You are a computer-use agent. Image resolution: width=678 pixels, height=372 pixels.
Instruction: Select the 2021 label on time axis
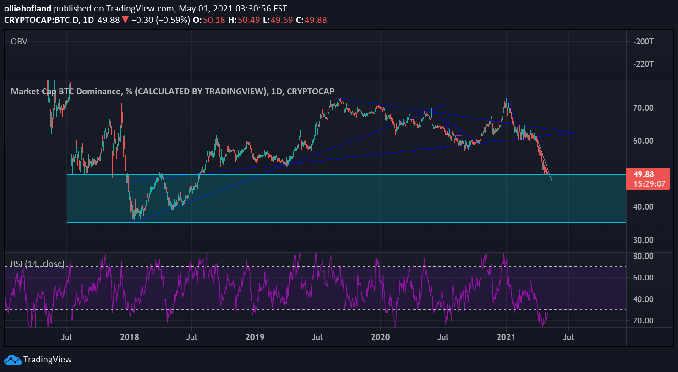(x=506, y=337)
